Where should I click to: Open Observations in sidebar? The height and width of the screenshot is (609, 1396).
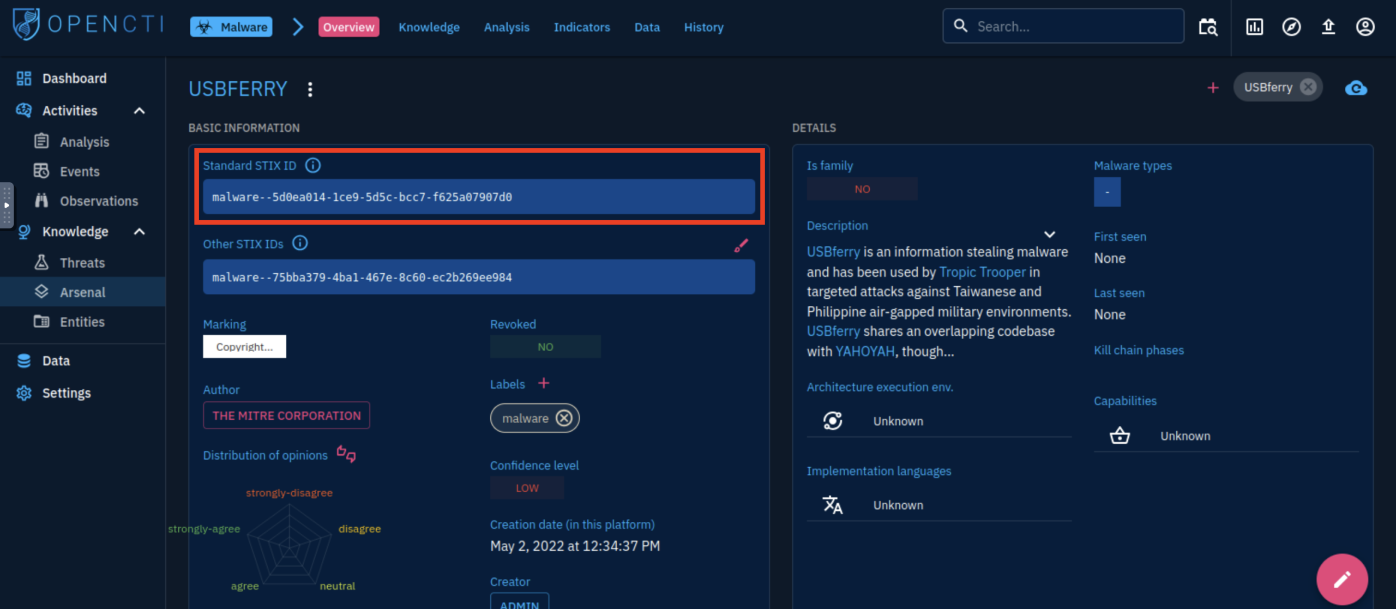[82, 201]
